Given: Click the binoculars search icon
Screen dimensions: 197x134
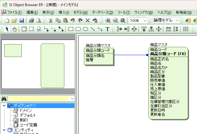Looking at the screenshot, I should click(x=4, y=99).
